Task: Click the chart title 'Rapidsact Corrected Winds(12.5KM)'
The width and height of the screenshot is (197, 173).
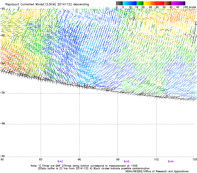Action: [x=31, y=5]
